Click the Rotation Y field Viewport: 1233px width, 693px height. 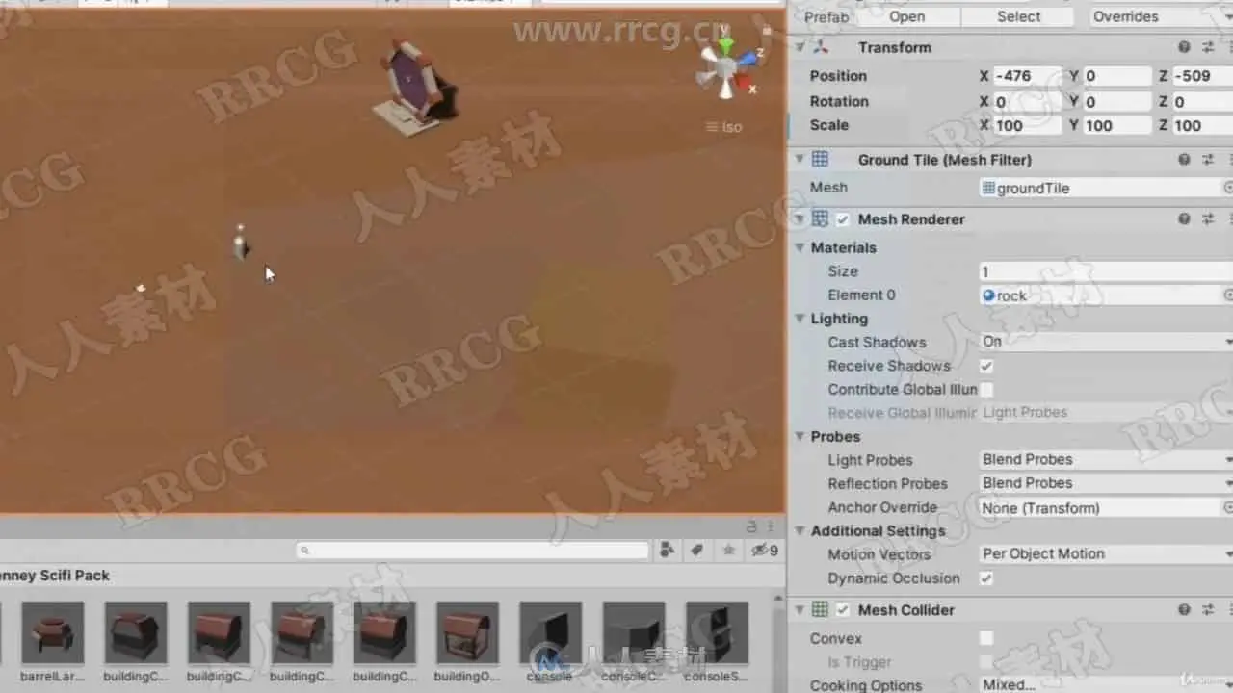[x=1117, y=101]
